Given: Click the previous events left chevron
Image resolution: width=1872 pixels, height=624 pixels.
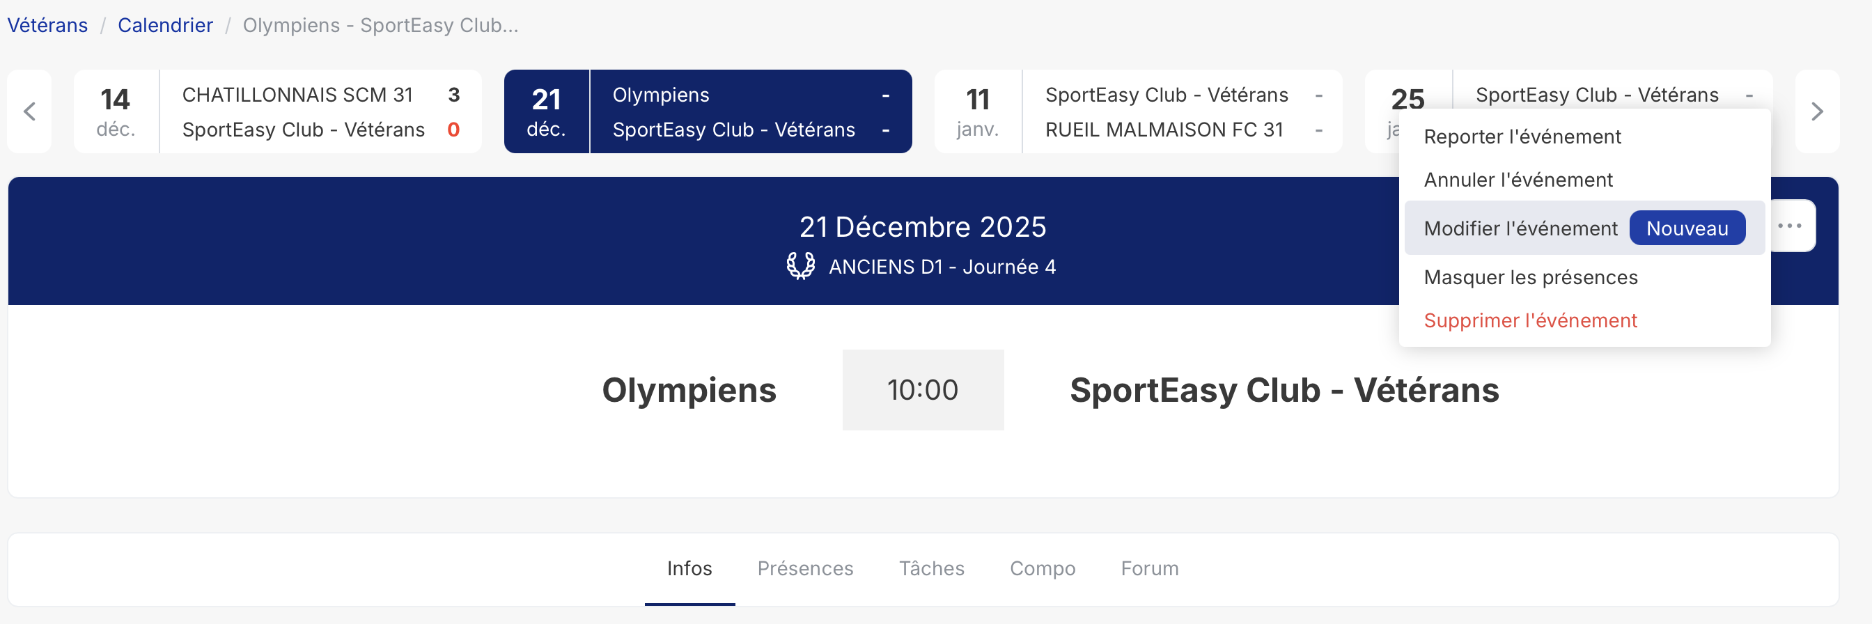Looking at the screenshot, I should point(30,112).
